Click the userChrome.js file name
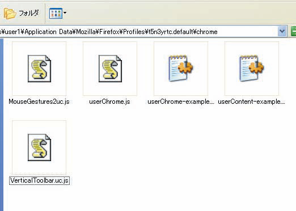Screen dimensions: 296x211 pyautogui.click(x=109, y=102)
